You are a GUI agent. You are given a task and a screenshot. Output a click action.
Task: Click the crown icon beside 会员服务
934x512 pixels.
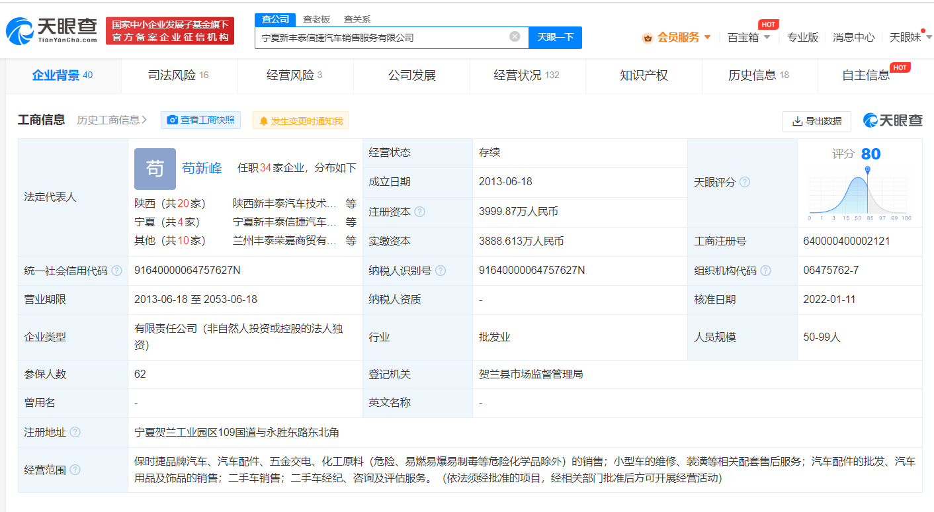(648, 38)
